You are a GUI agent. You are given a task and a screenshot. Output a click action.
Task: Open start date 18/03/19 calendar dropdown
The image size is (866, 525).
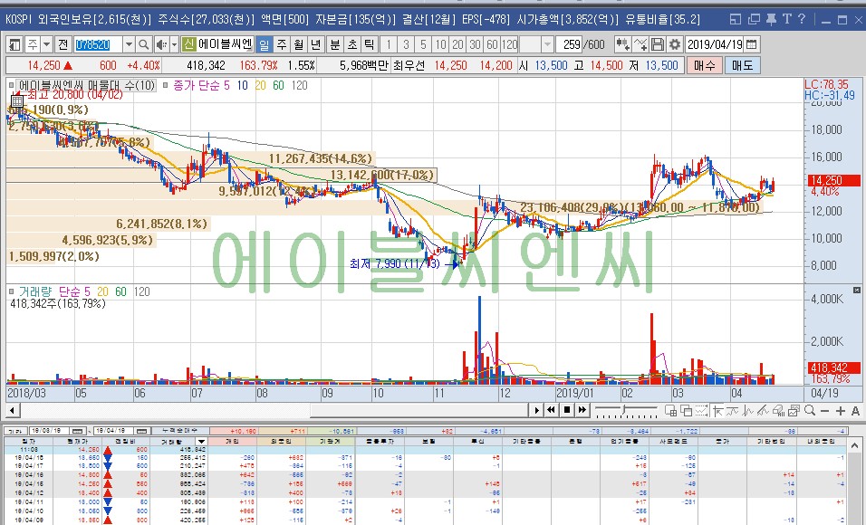(77, 431)
